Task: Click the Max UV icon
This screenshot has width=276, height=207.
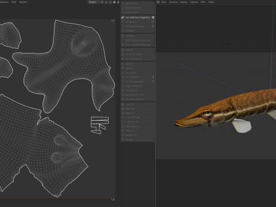Action: click(x=122, y=50)
